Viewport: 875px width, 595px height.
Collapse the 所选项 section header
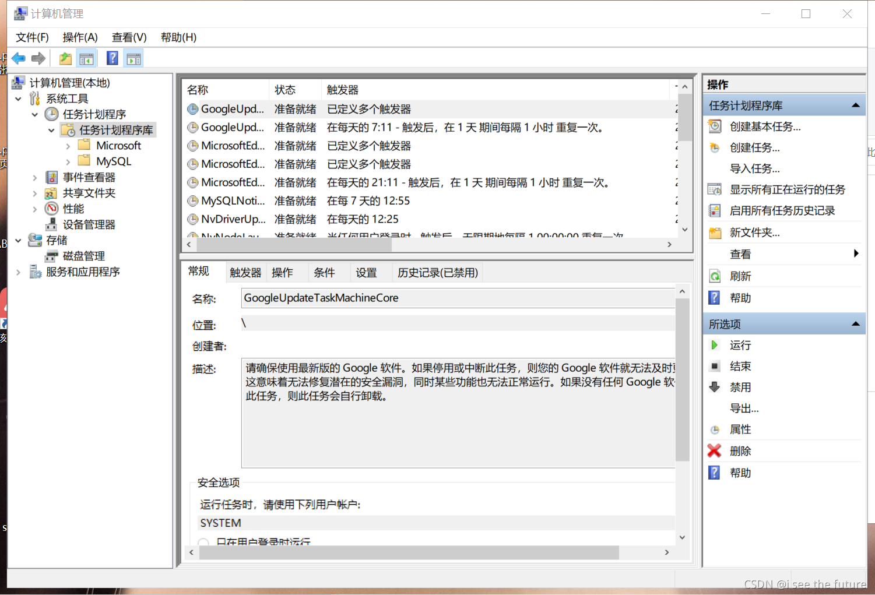tap(856, 323)
